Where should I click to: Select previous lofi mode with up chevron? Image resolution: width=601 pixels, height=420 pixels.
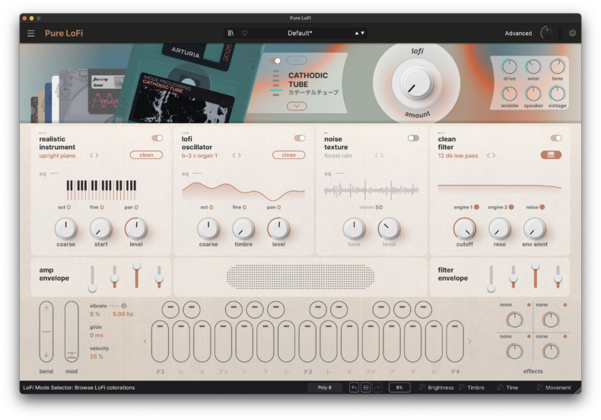click(x=297, y=61)
